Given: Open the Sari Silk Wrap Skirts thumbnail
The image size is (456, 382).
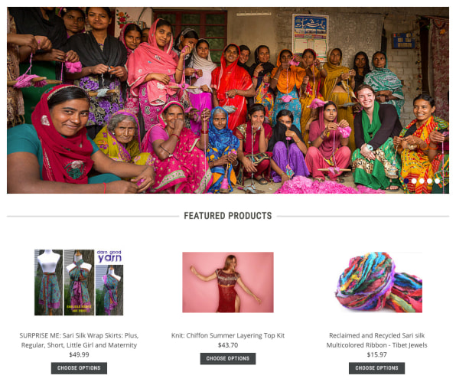Looking at the screenshot, I should [79, 282].
